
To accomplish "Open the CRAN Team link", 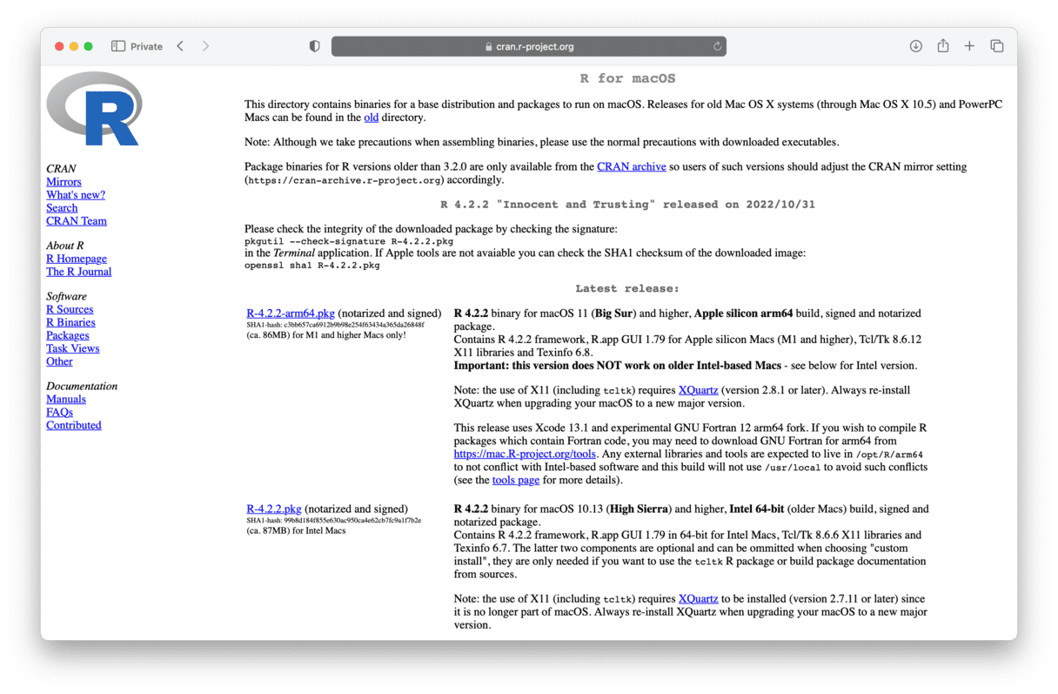I will tap(77, 221).
